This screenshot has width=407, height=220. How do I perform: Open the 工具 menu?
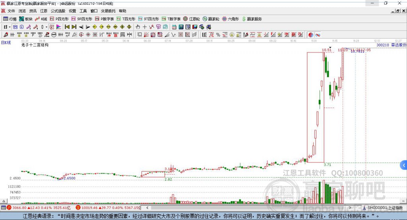(x=83, y=11)
